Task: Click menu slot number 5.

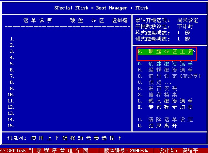Action: (12, 64)
